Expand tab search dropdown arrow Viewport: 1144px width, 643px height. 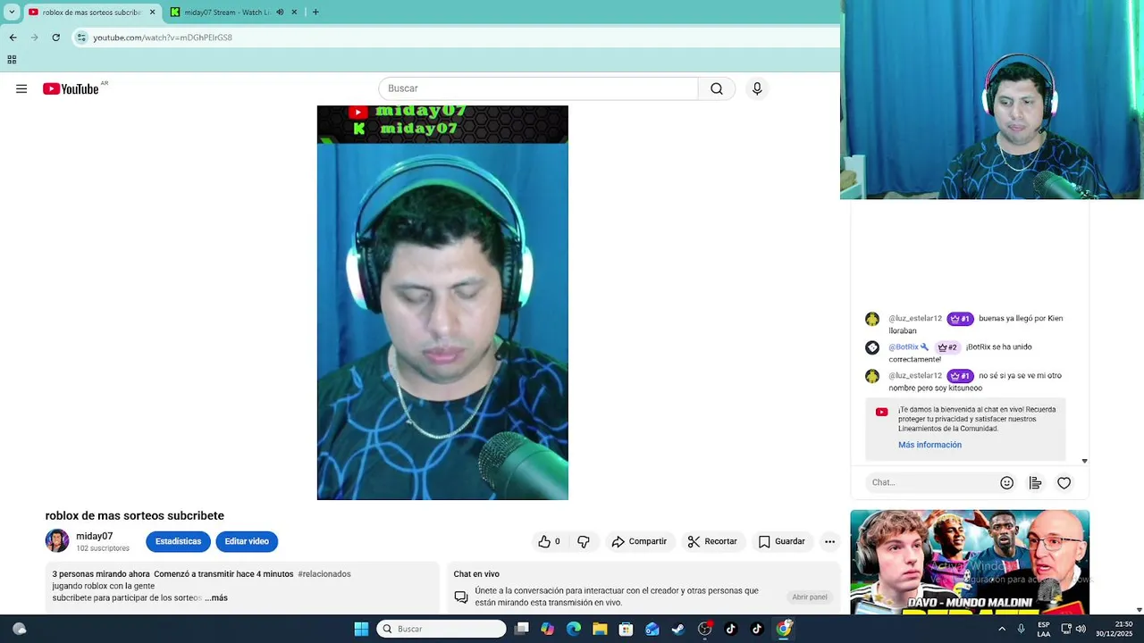coord(12,13)
